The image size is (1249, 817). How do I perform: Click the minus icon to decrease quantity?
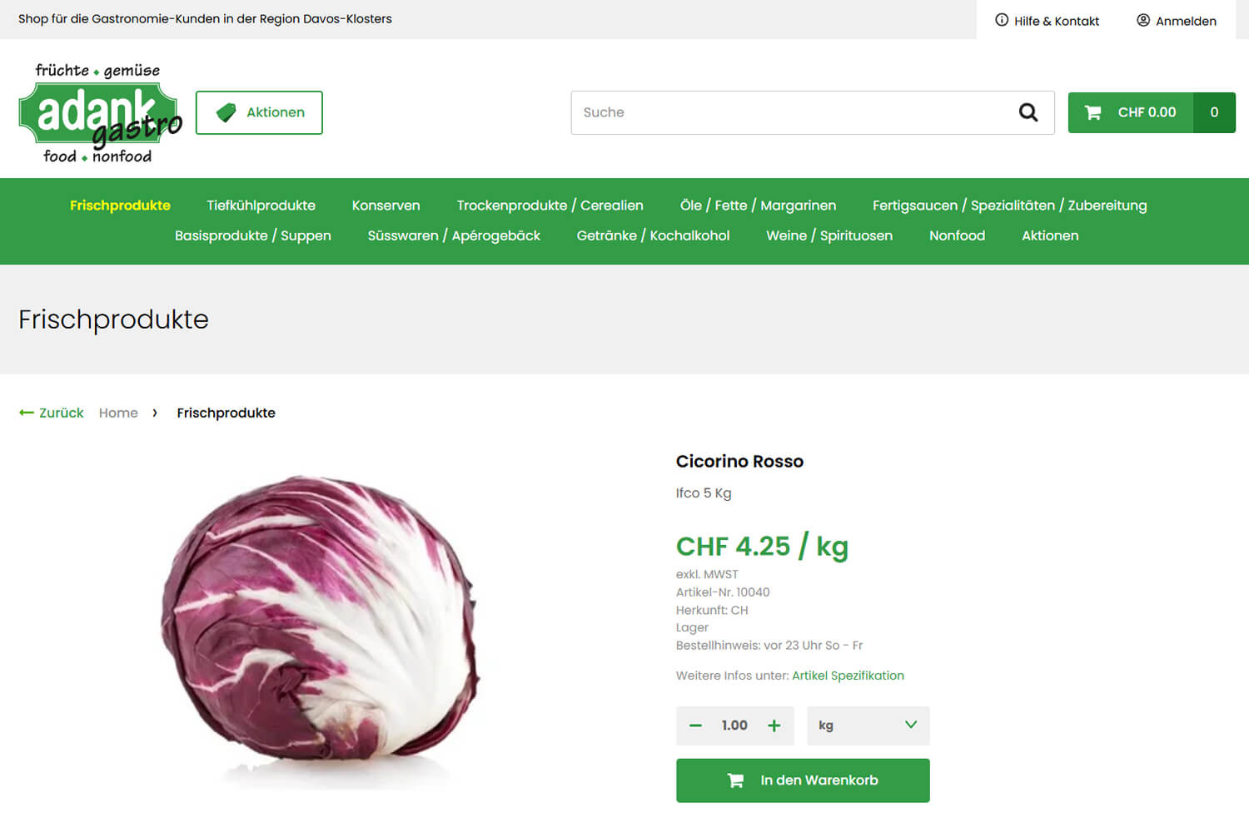695,725
